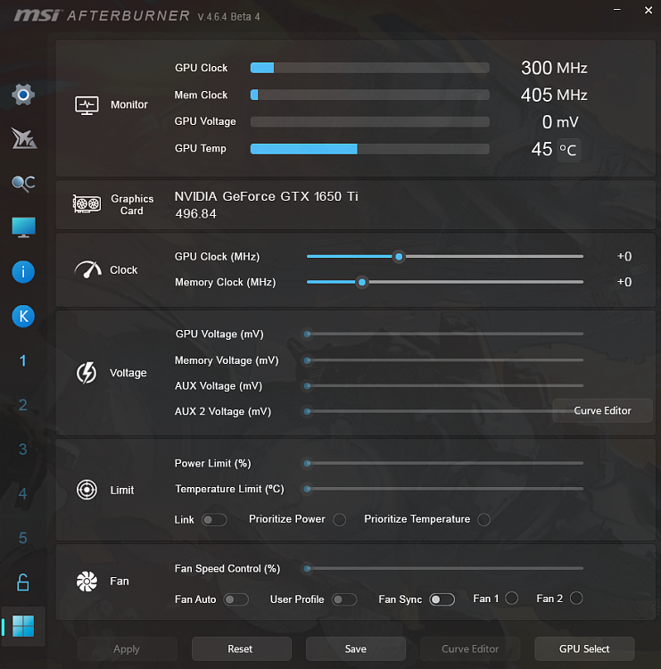This screenshot has width=661, height=669.
Task: Click the Monitor section icon
Action: [x=87, y=105]
